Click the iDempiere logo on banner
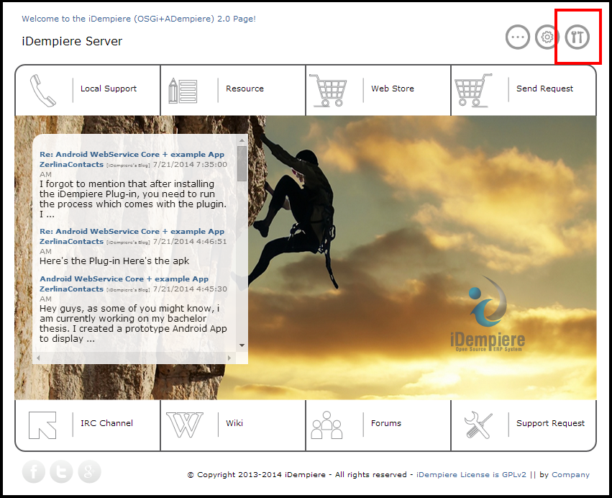Viewport: 612px width, 498px height. pyautogui.click(x=488, y=314)
